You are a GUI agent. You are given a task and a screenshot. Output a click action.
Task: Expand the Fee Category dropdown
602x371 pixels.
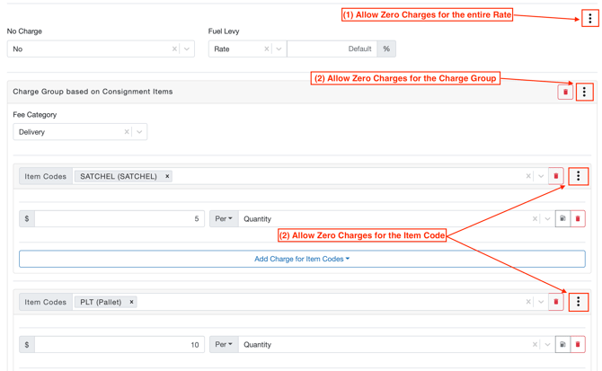coord(139,131)
